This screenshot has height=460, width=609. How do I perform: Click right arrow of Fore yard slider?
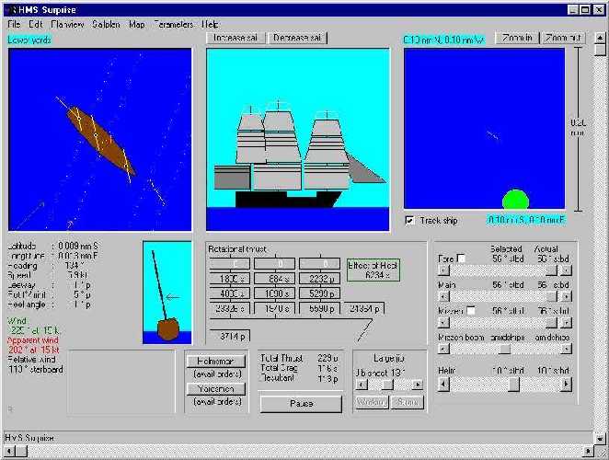tap(567, 270)
